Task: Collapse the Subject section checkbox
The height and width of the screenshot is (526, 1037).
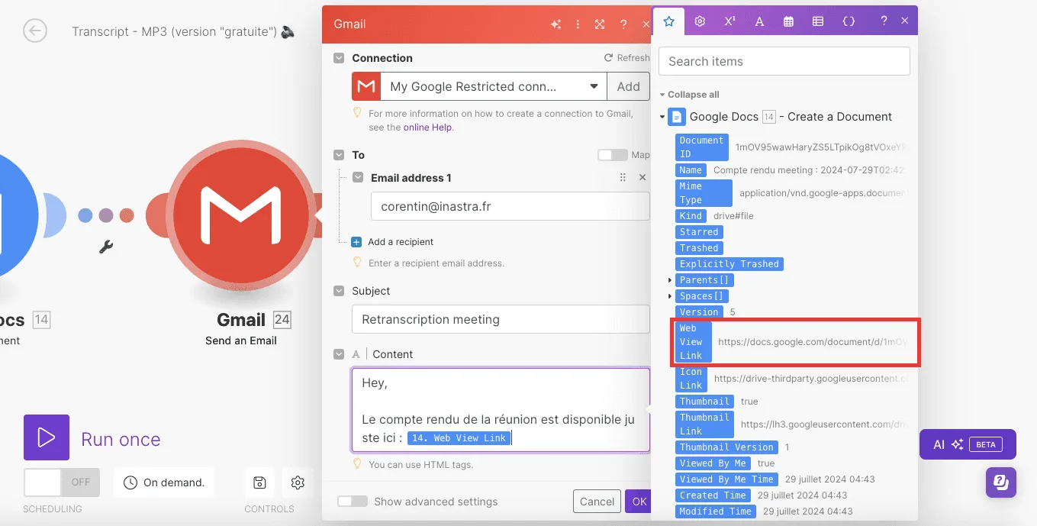Action: 339,291
